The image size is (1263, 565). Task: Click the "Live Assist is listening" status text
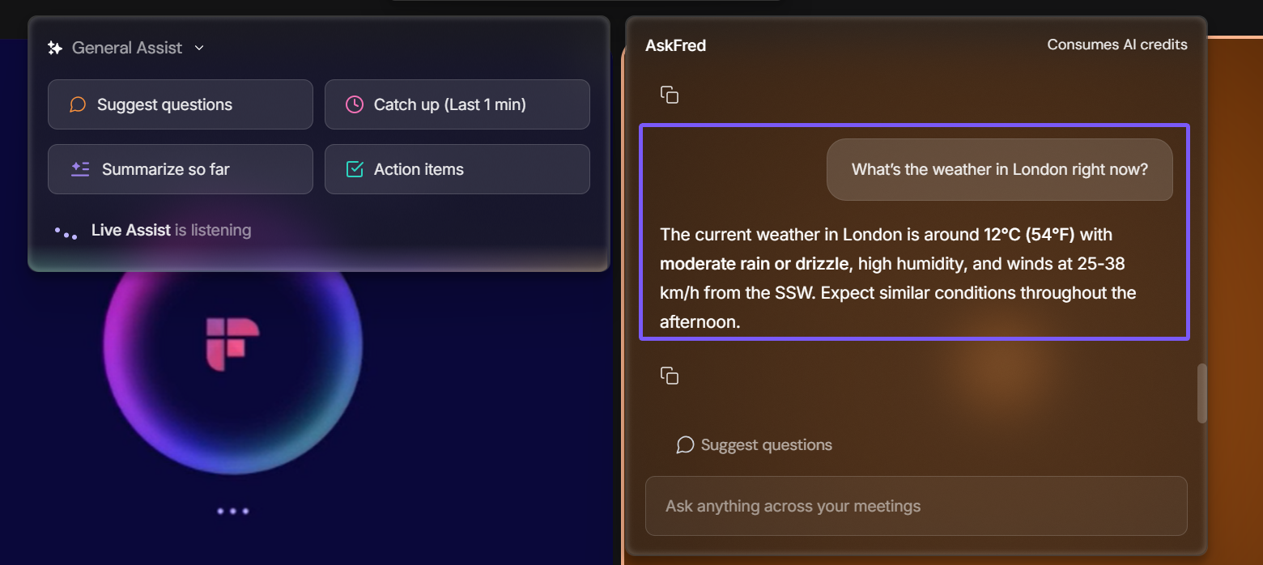(171, 231)
